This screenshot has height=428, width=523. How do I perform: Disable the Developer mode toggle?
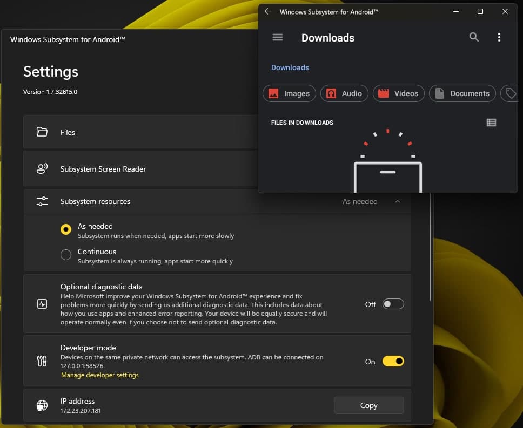click(x=393, y=361)
